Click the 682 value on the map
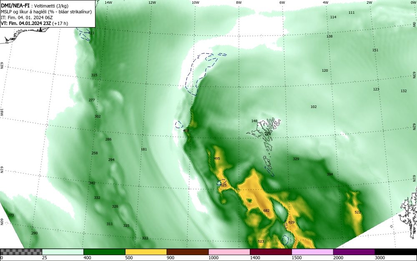This screenshot has width=417, height=261. (266, 211)
